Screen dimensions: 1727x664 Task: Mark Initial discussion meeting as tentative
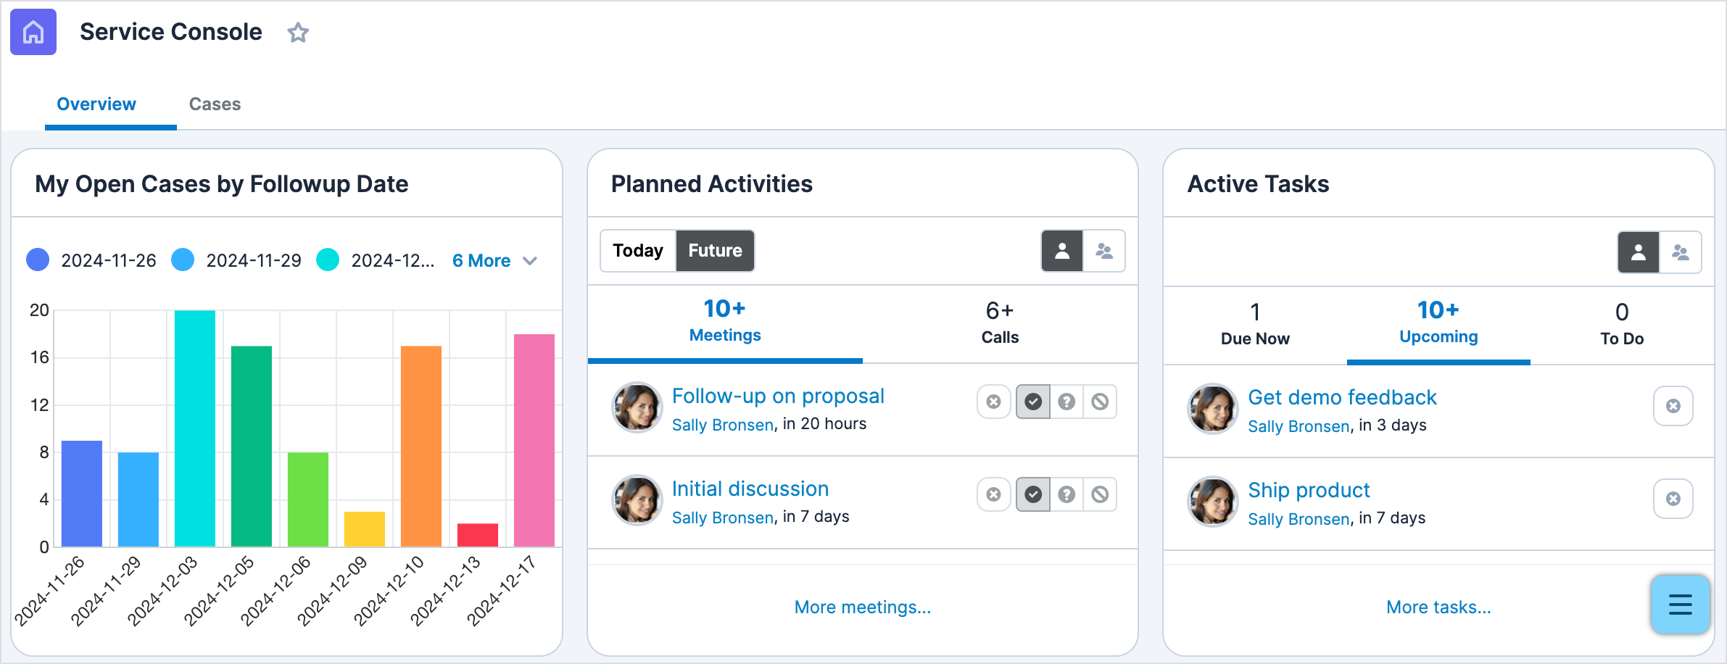[1067, 494]
